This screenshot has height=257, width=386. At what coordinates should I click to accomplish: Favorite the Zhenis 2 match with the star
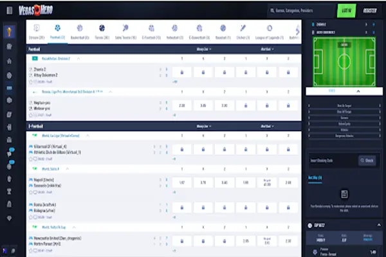point(31,82)
